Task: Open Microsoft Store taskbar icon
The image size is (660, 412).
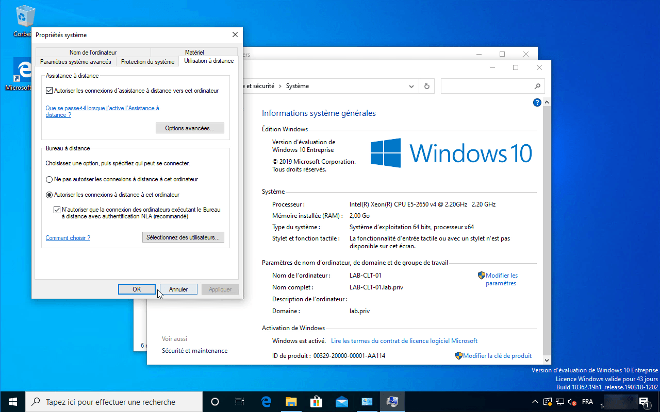Action: pyautogui.click(x=316, y=402)
